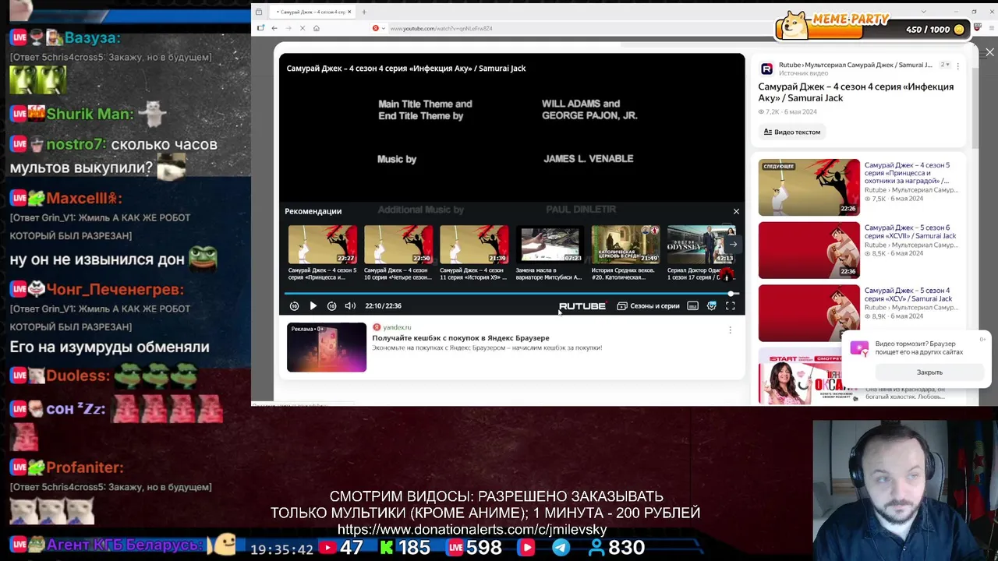Open the video info three-dot menu
The image size is (998, 561).
pos(957,66)
